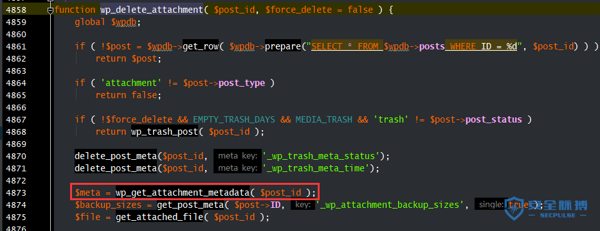Viewport: 600px width, 231px height.
Task: Click the meta key hint on line 4871
Action: (238, 168)
